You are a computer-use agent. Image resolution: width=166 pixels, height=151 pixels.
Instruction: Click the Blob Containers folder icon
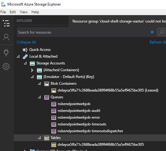tap(47, 84)
